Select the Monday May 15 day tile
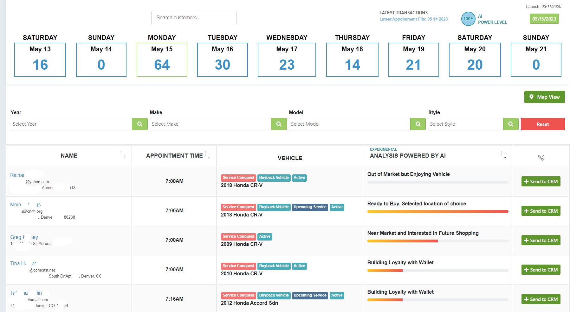Image resolution: width=570 pixels, height=313 pixels. pos(162,60)
